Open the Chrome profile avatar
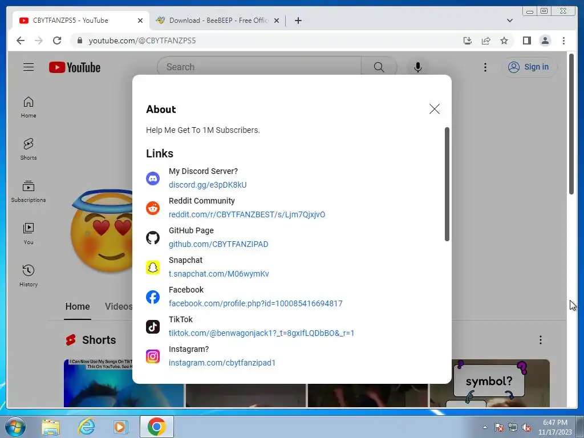Screen dimensions: 584x438 (545, 40)
